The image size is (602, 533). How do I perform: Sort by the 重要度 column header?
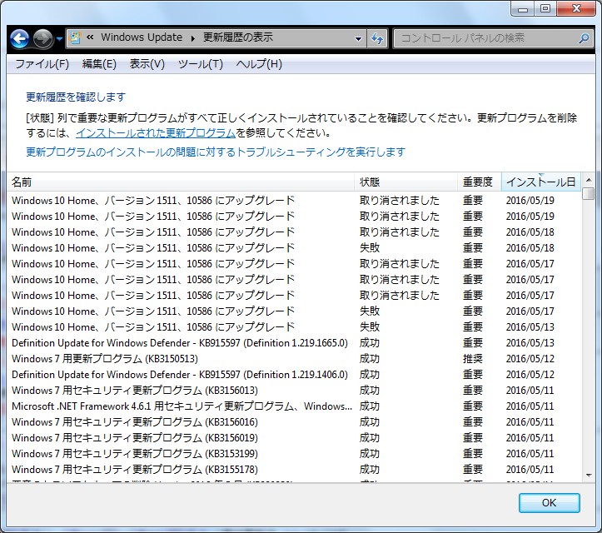coord(480,182)
